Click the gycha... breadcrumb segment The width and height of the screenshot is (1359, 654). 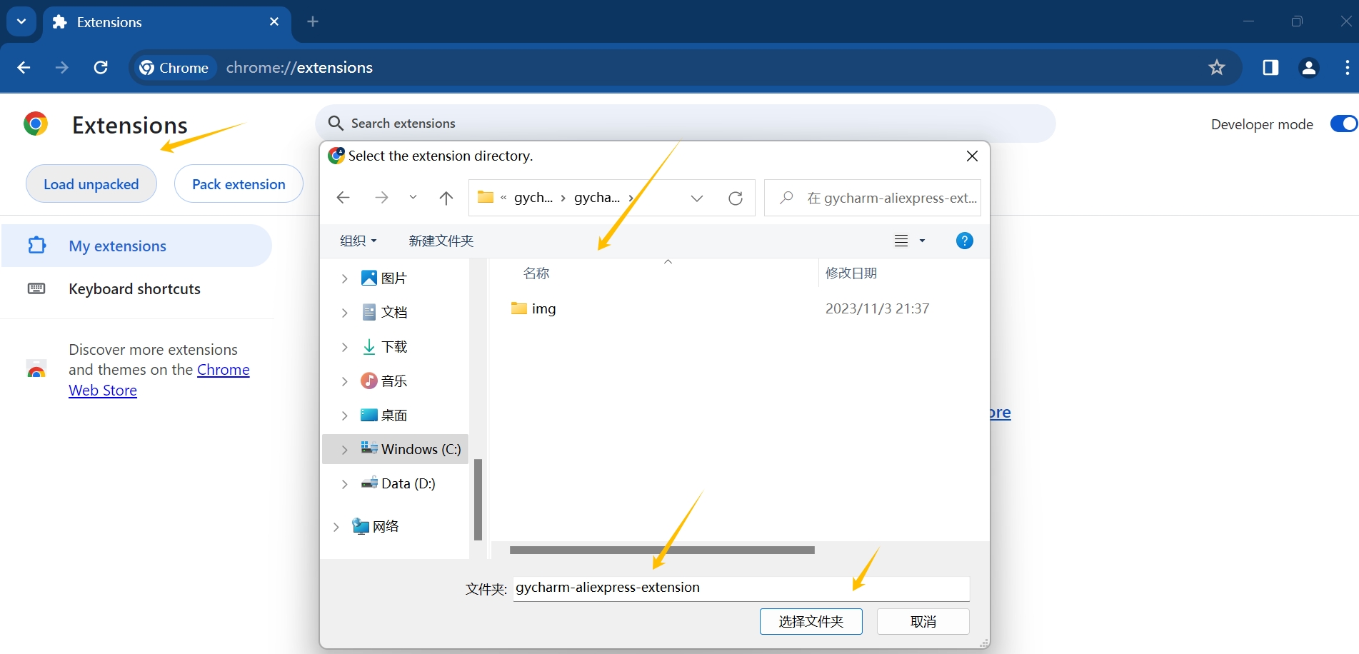[x=597, y=198]
